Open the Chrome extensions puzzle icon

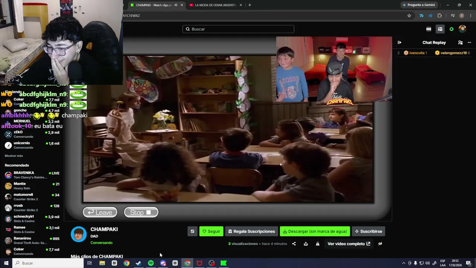[x=440, y=16]
